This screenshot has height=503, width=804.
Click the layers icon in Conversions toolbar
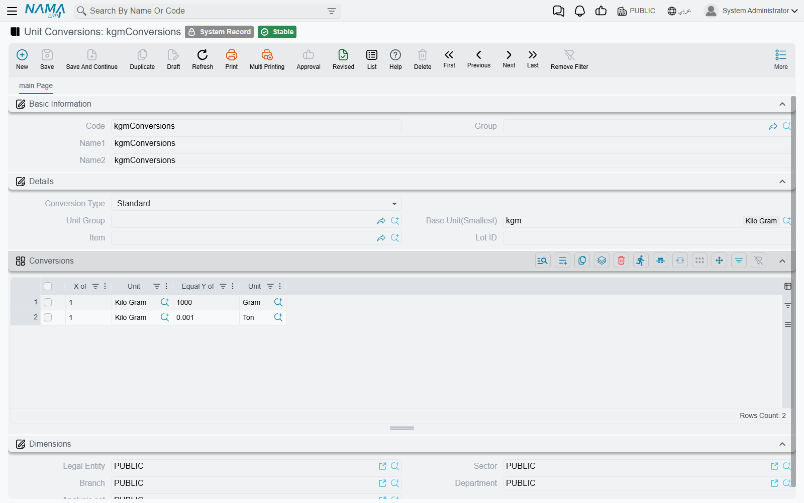601,261
